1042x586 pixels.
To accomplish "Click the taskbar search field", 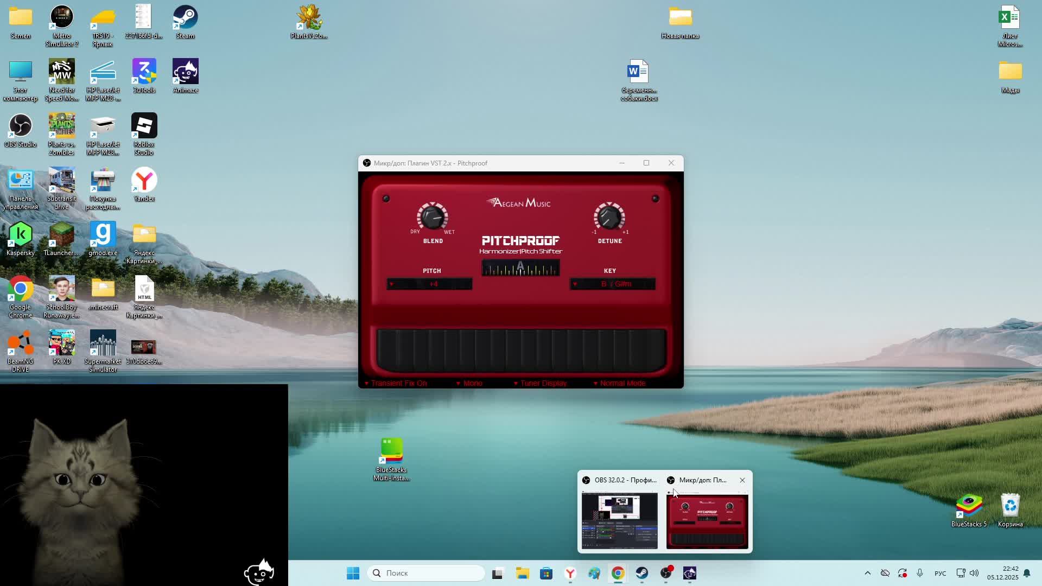I will 426,574.
